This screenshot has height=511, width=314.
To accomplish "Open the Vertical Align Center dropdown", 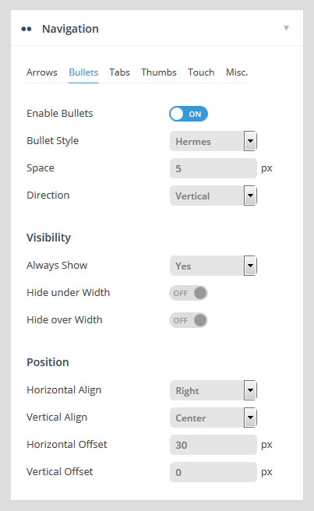I will tap(213, 418).
